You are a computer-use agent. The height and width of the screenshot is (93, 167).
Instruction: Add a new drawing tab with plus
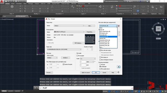30,16
